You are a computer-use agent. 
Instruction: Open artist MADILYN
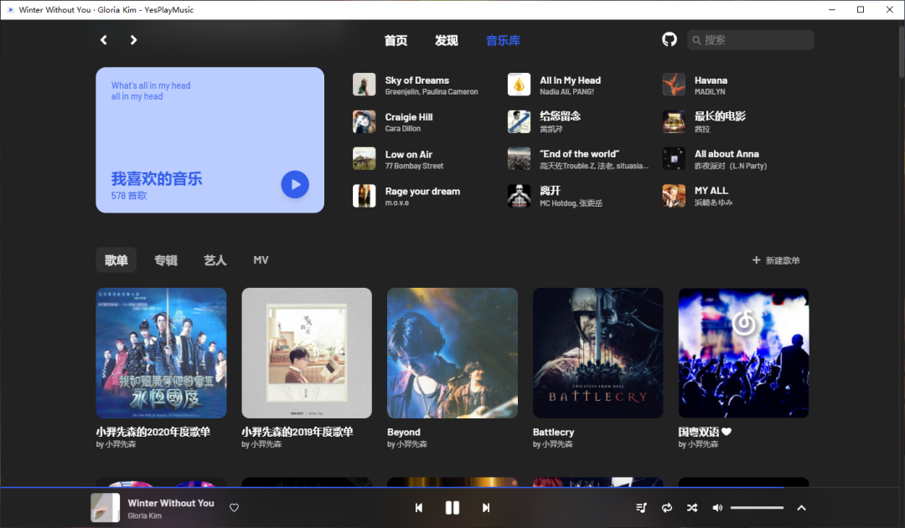(710, 92)
